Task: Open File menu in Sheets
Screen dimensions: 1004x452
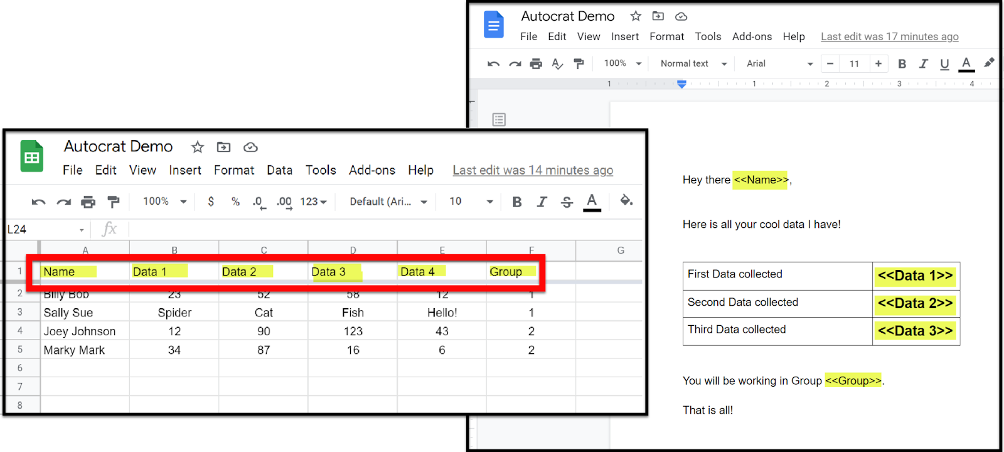Action: click(73, 170)
